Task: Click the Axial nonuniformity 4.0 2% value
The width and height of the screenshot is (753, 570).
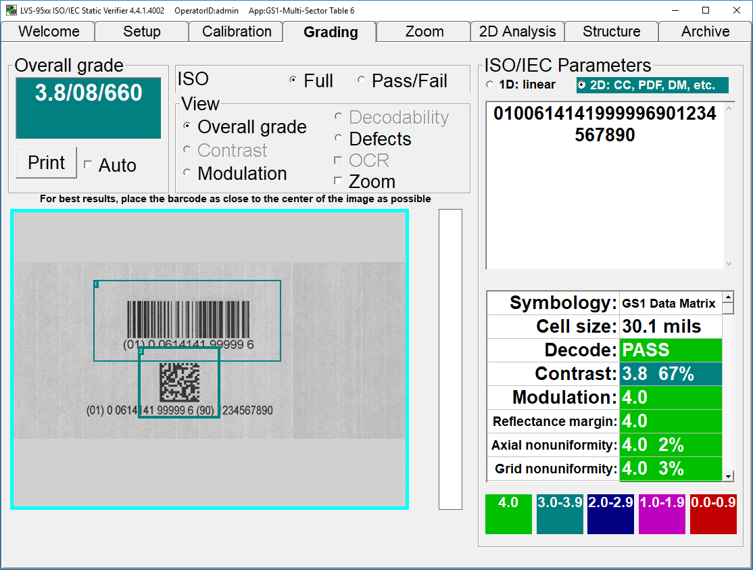Action: click(671, 445)
